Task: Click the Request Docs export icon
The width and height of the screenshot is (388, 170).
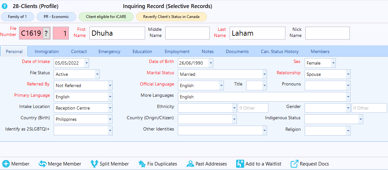Action: [294, 164]
